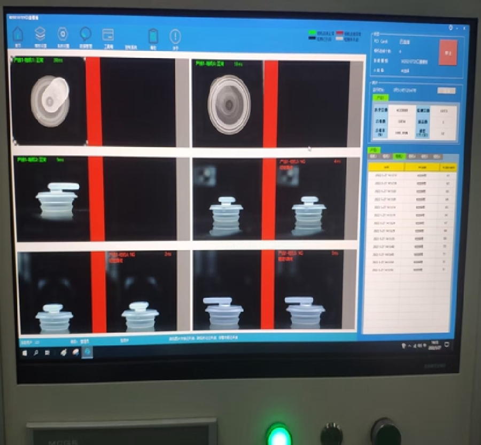481x445 pixels.
Task: Click the grey button in the statistics panel
Action: 446,90
